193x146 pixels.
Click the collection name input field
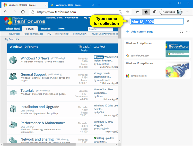[156, 21]
